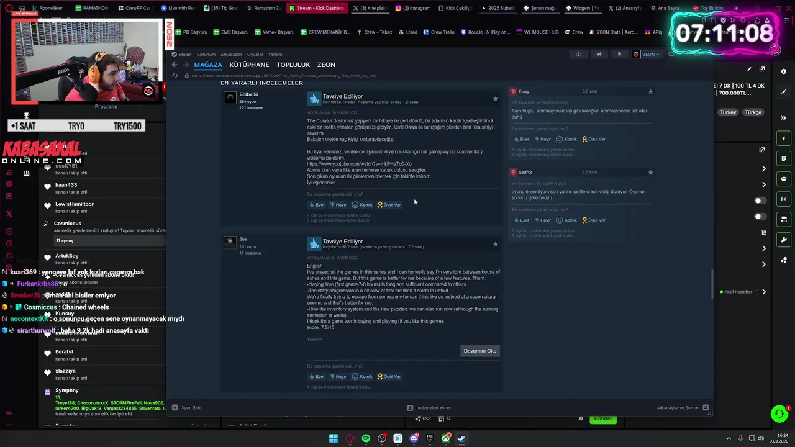Vote Evet on Eisay's review

[521, 139]
